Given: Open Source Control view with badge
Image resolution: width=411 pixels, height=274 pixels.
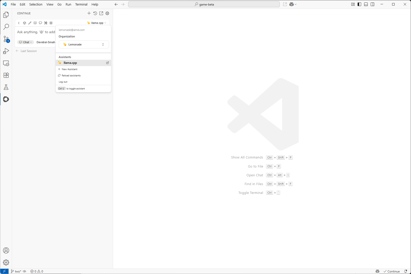Looking at the screenshot, I should (x=6, y=39).
